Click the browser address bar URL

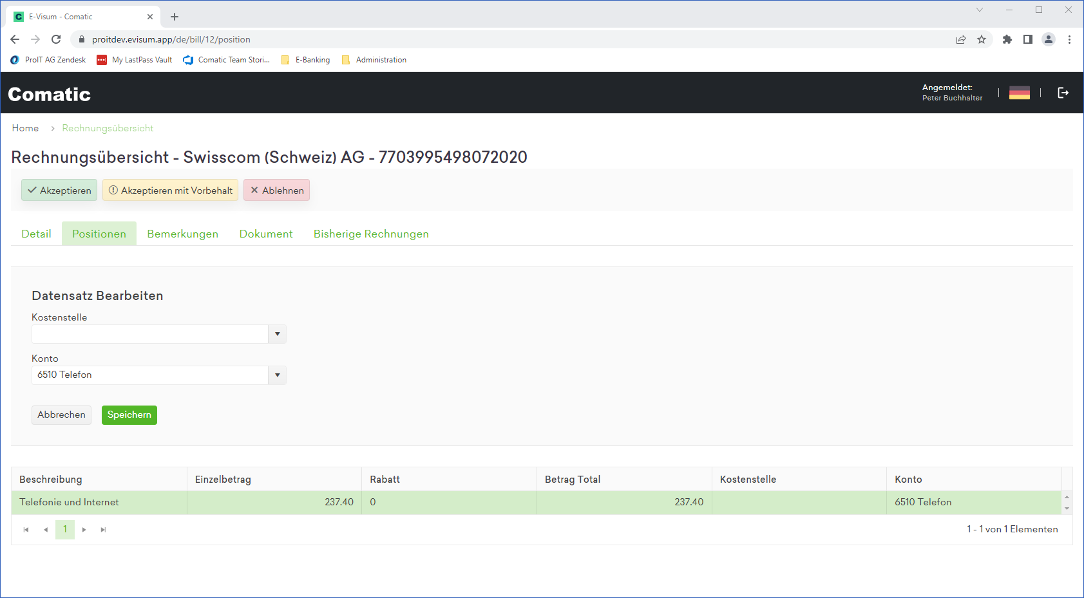tap(171, 39)
